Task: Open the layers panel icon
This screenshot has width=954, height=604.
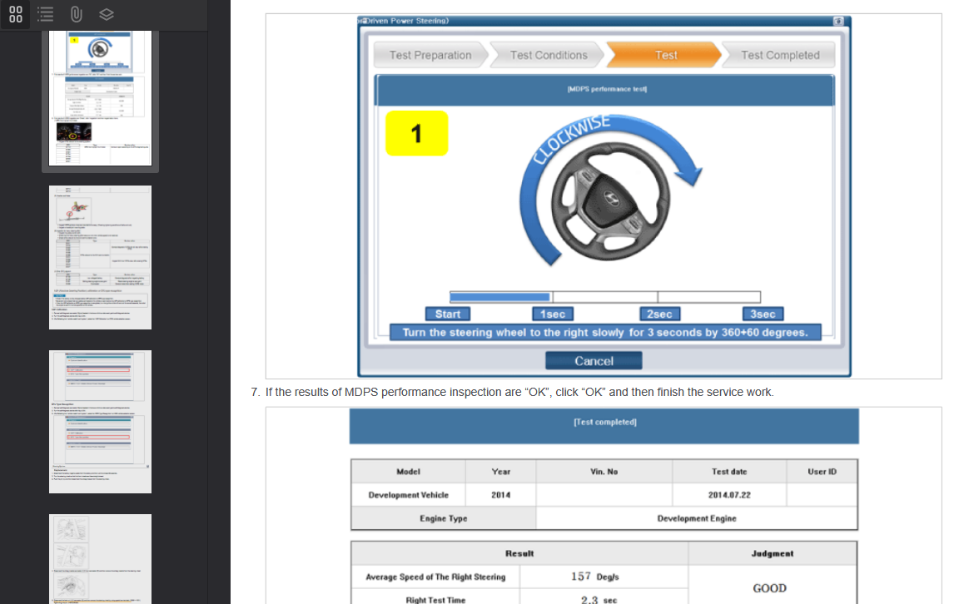Action: click(107, 14)
